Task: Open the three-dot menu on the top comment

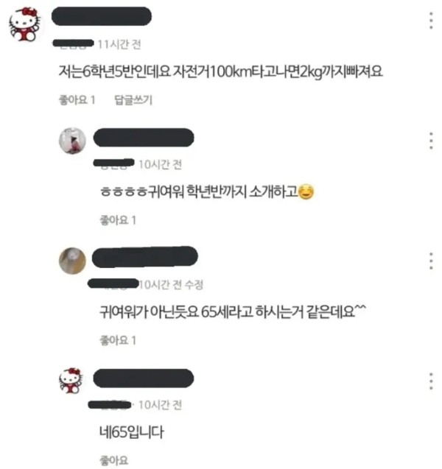Action: (431, 21)
